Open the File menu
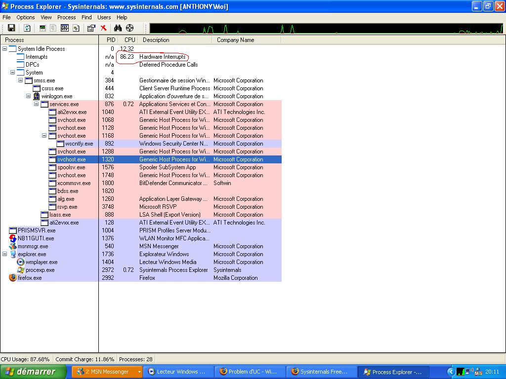The height and width of the screenshot is (379, 506). [x=6, y=17]
